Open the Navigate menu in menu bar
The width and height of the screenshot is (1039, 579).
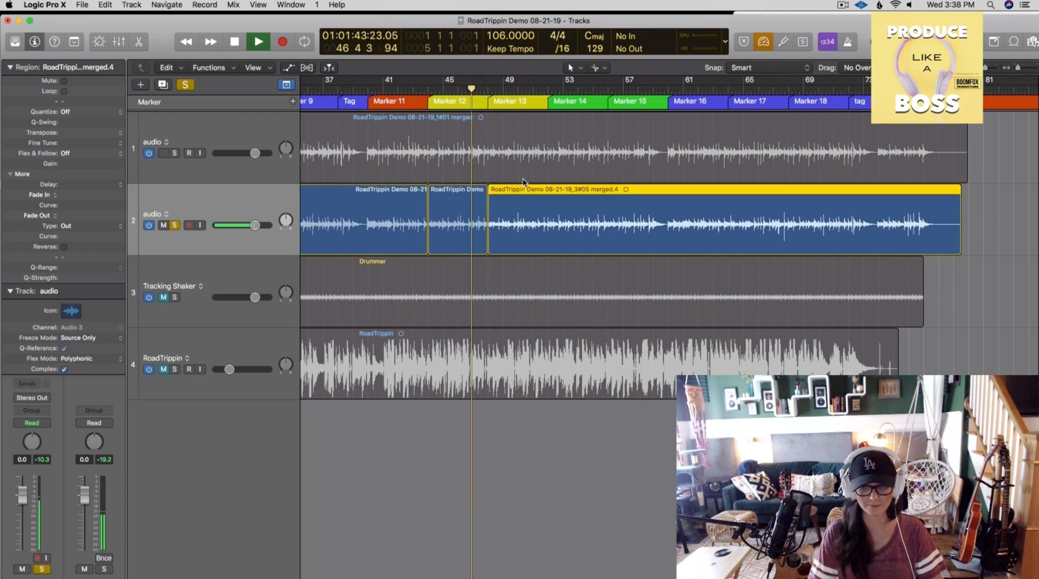pos(167,5)
